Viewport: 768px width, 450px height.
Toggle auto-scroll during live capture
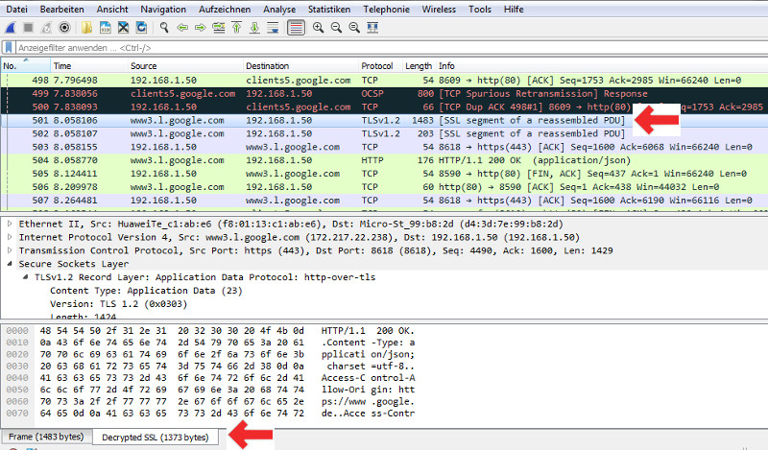click(x=273, y=28)
